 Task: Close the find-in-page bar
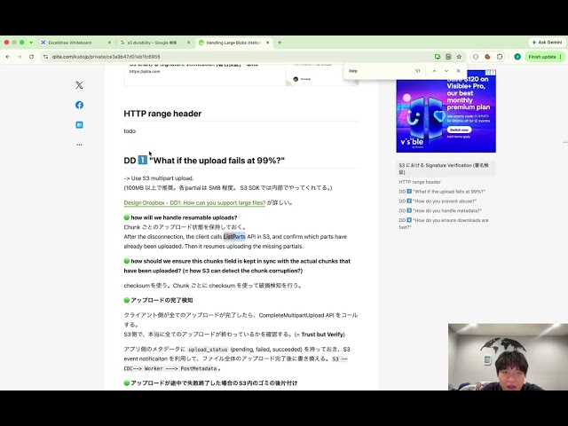(x=458, y=71)
